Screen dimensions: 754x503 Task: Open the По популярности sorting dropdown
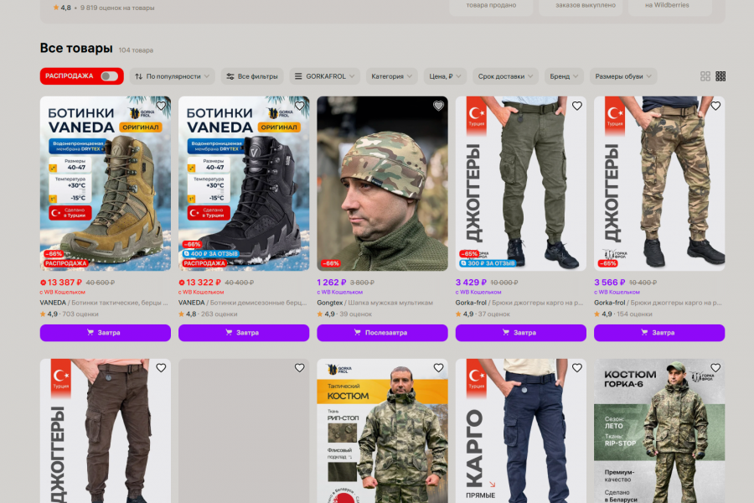click(172, 76)
